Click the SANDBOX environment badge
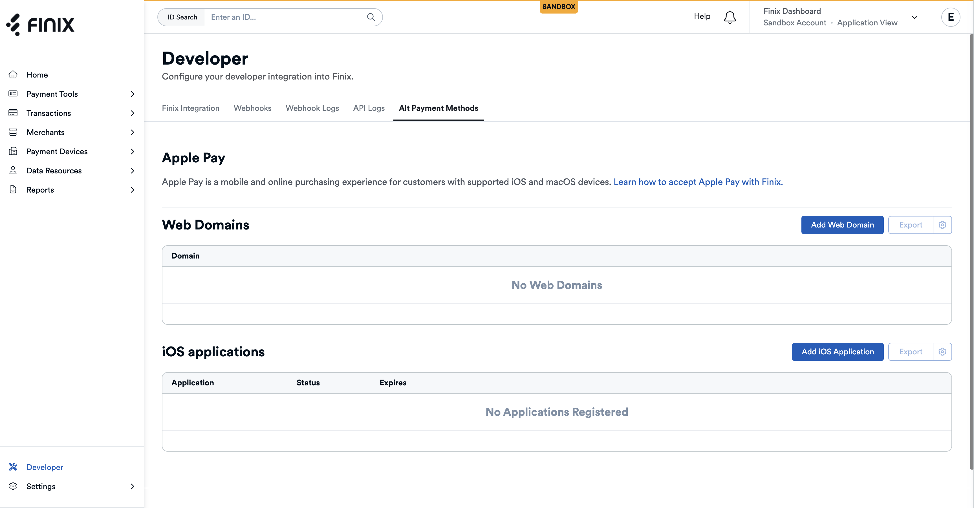Screen dimensions: 974x508 [x=558, y=7]
